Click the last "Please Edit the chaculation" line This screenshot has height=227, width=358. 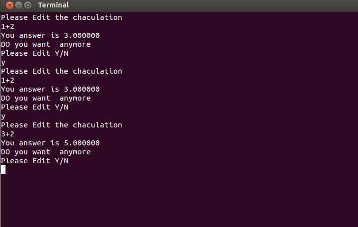[61, 125]
